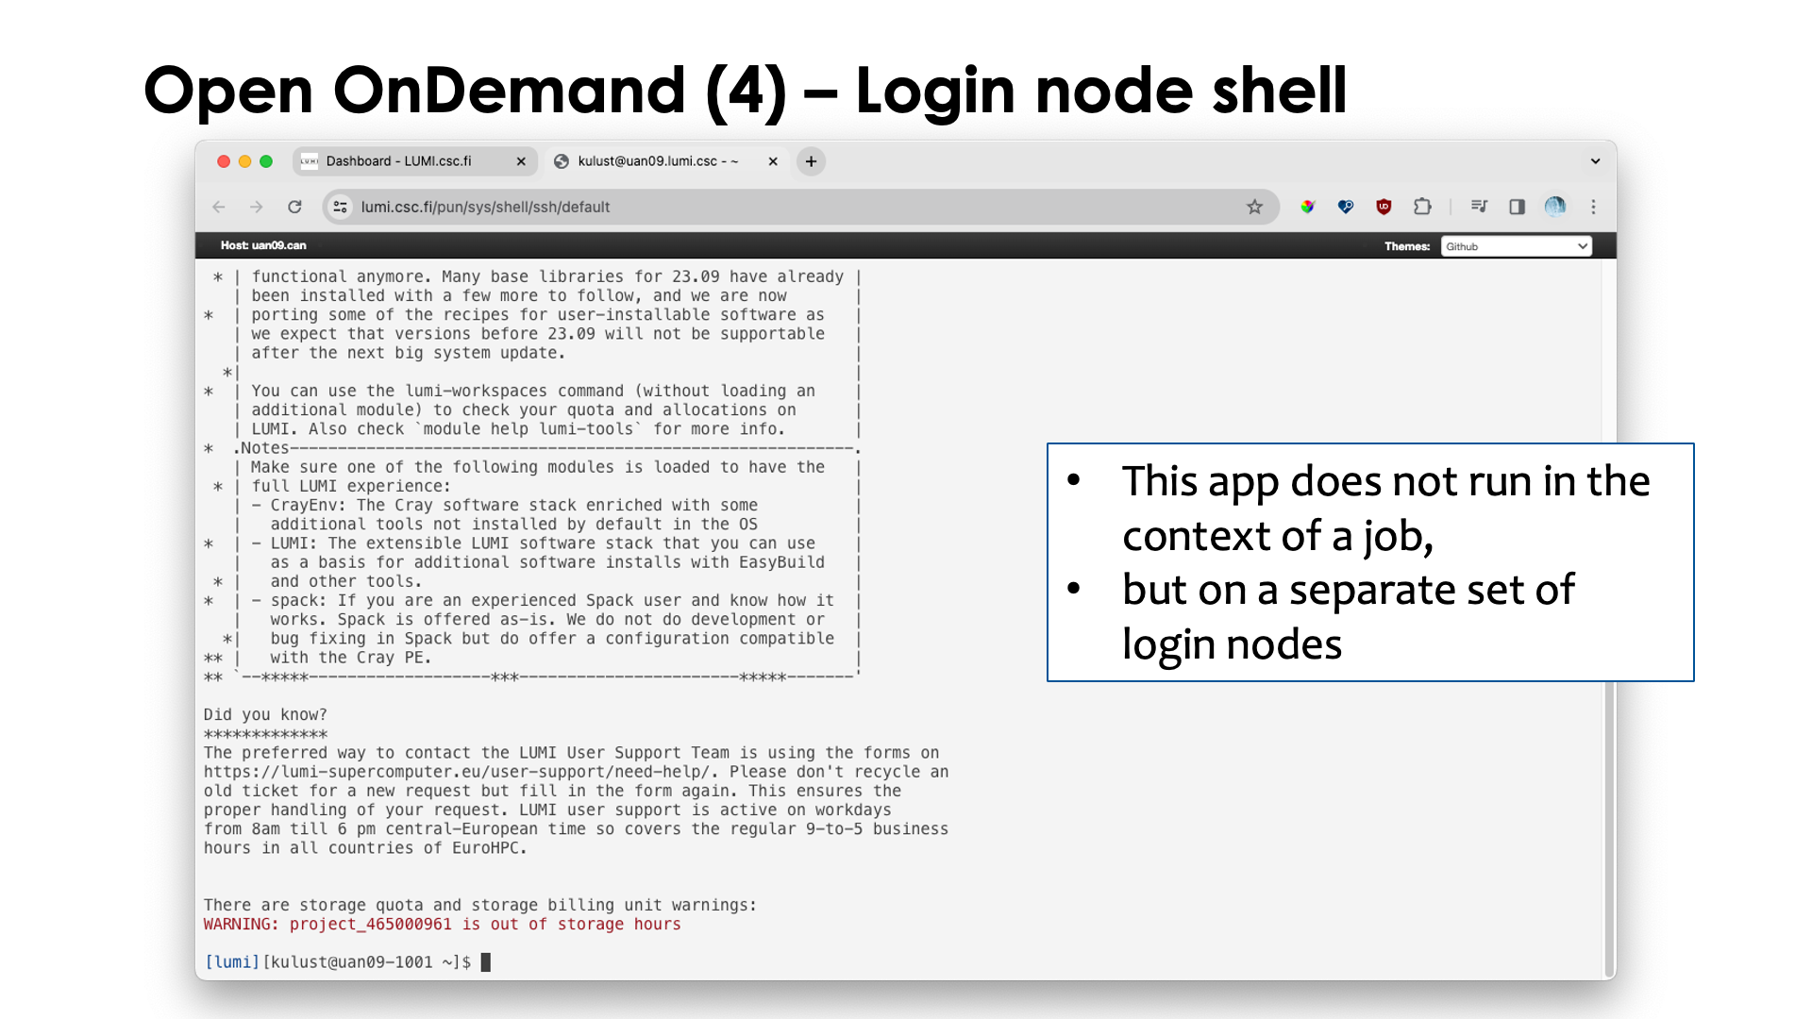The height and width of the screenshot is (1019, 1812).
Task: Open the Chrome three-dot menu
Action: (x=1593, y=207)
